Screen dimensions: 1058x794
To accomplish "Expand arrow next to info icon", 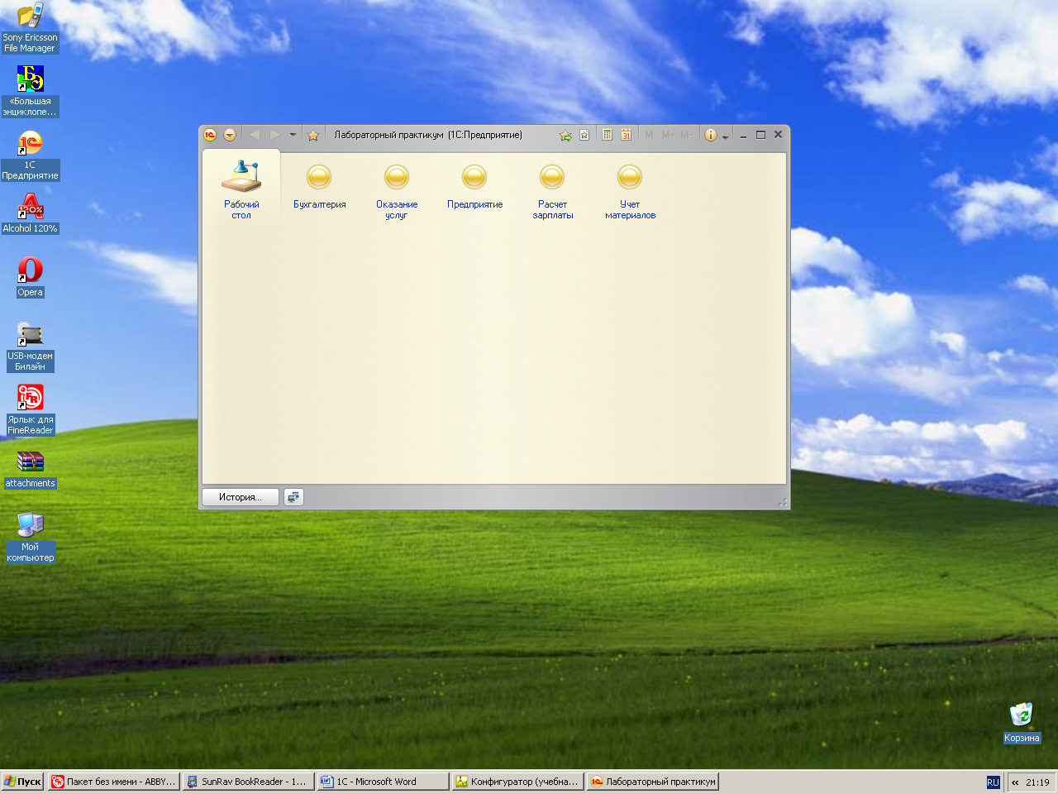I will point(726,136).
